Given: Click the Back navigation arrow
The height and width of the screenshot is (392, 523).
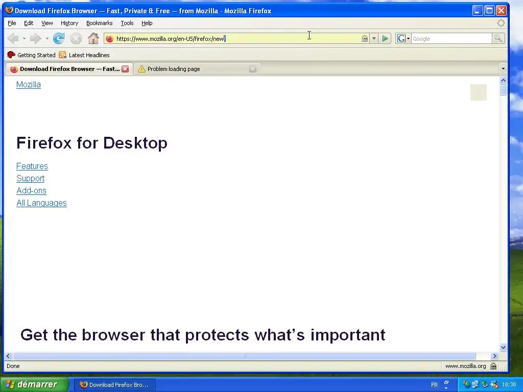Looking at the screenshot, I should (13, 39).
